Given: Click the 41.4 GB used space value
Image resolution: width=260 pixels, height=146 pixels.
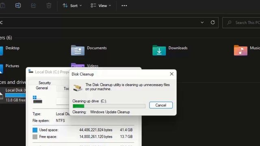Looking at the screenshot, I should coord(126,130).
